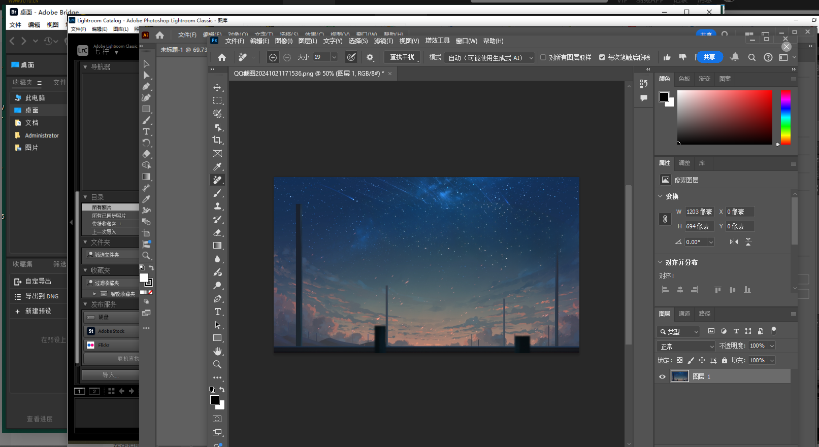Select the Photoshop Pen tool
819x447 pixels.
(x=217, y=298)
